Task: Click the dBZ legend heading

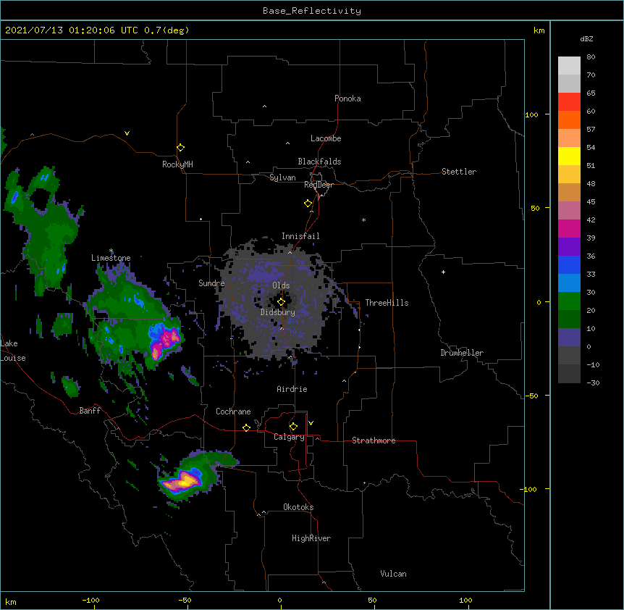Action: [586, 38]
